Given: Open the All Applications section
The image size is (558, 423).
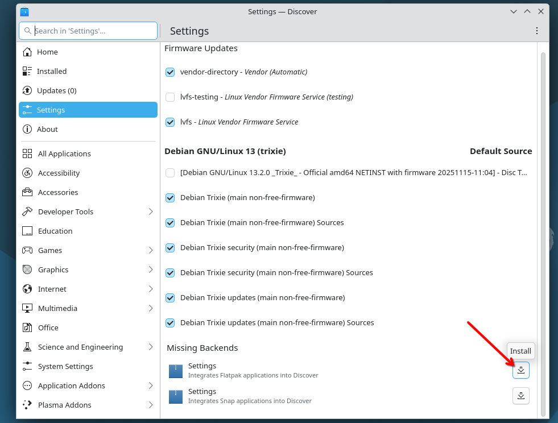Looking at the screenshot, I should 64,154.
